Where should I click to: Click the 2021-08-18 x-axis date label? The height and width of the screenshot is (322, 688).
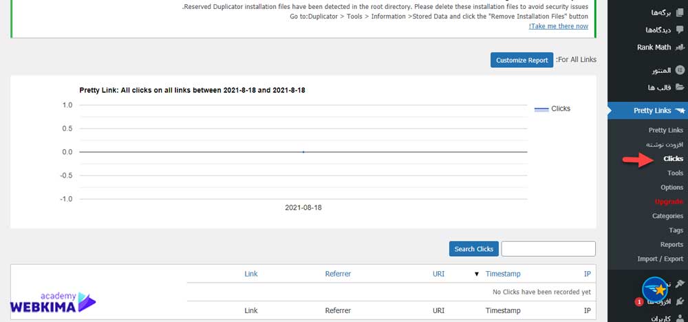[x=303, y=208]
